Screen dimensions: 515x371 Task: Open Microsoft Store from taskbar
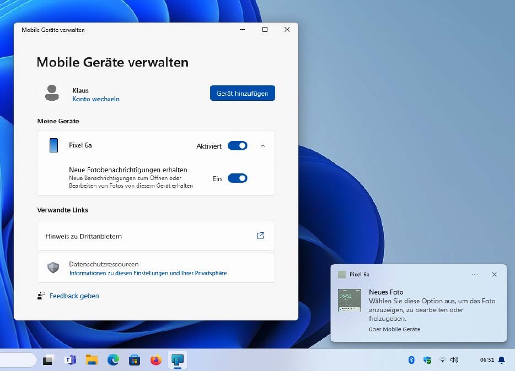click(x=135, y=360)
